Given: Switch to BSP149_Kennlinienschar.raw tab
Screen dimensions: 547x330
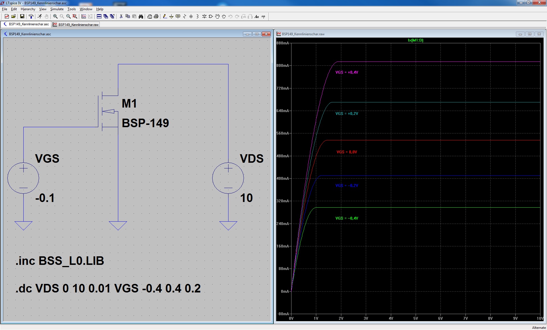Looking at the screenshot, I should (76, 25).
